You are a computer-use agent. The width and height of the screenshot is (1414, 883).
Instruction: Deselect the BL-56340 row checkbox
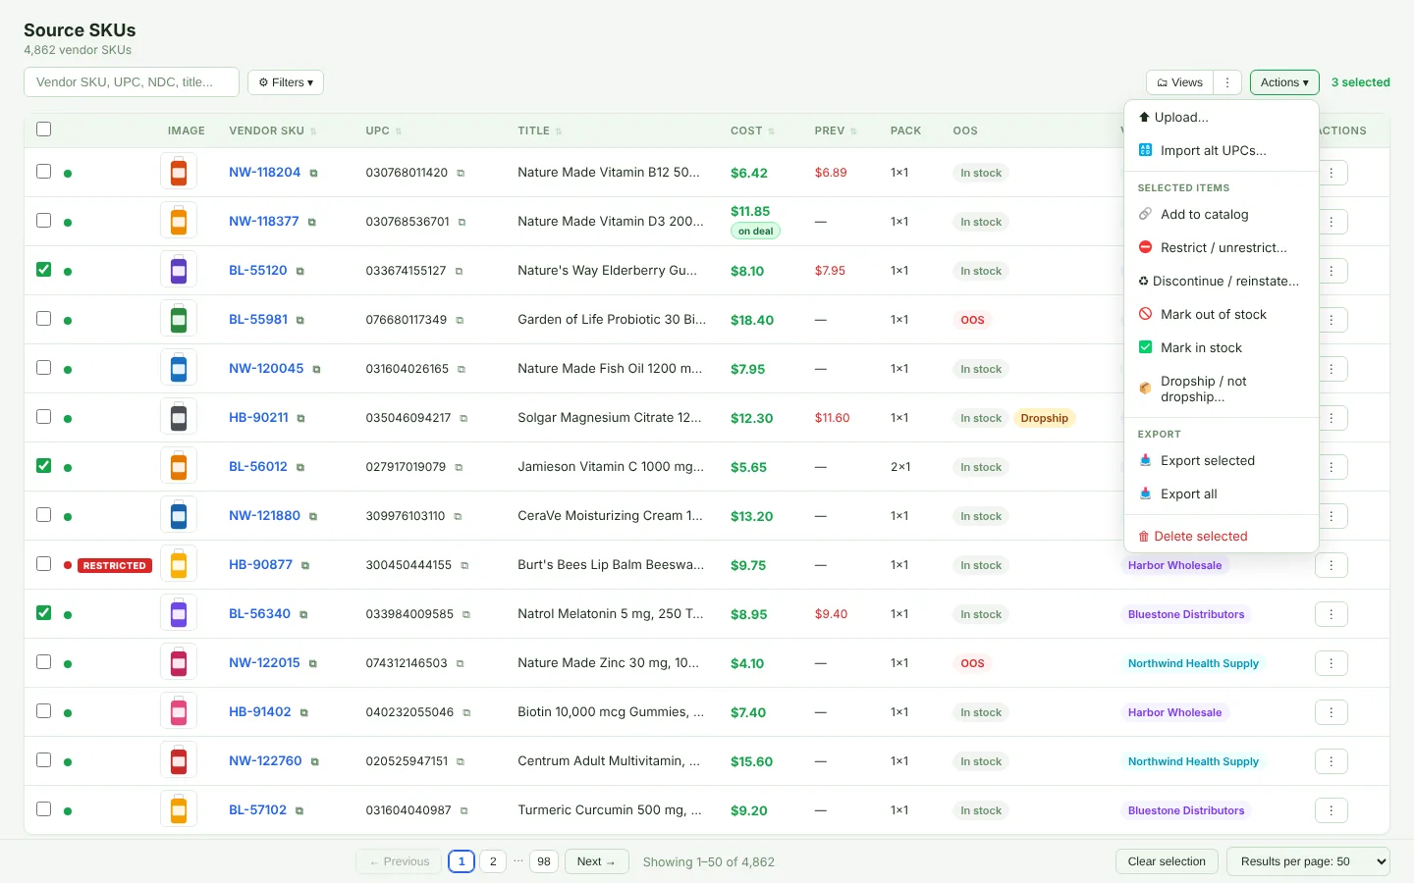click(43, 613)
